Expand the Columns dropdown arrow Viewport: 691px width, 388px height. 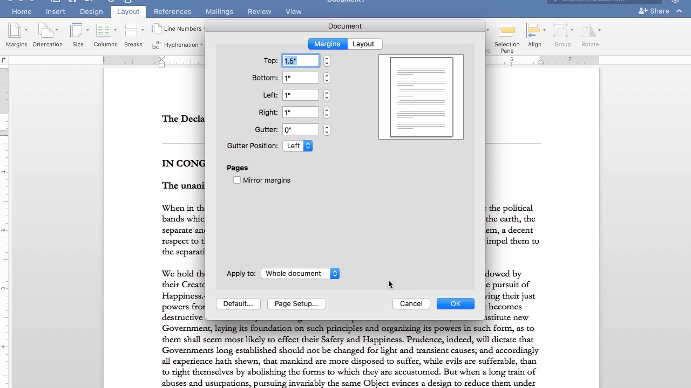click(x=115, y=30)
